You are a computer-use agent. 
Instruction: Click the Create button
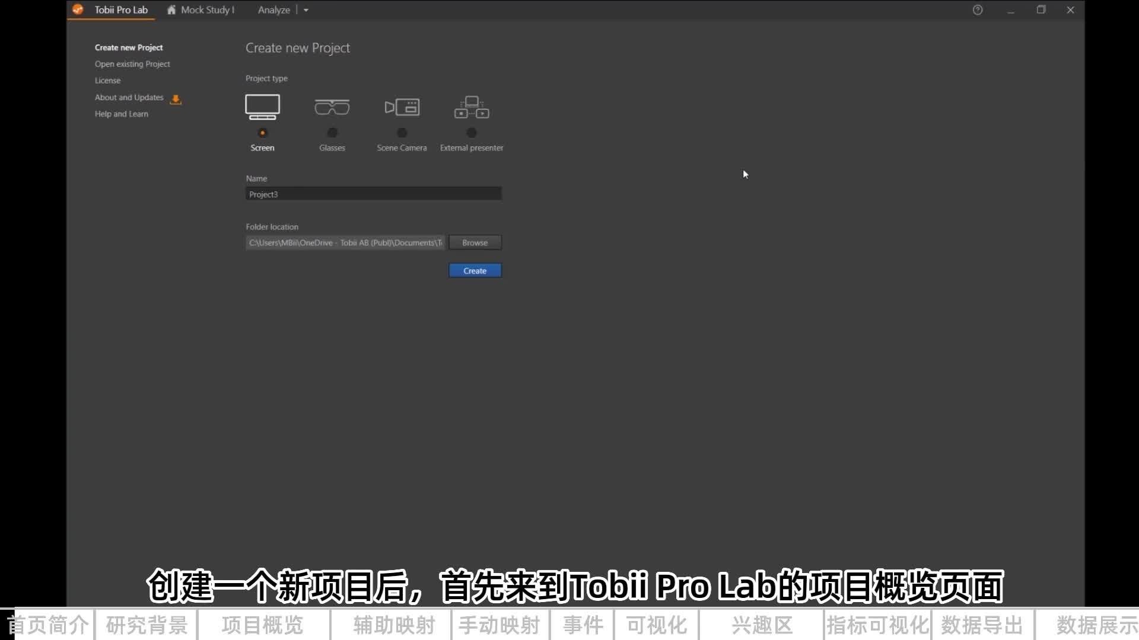tap(475, 270)
